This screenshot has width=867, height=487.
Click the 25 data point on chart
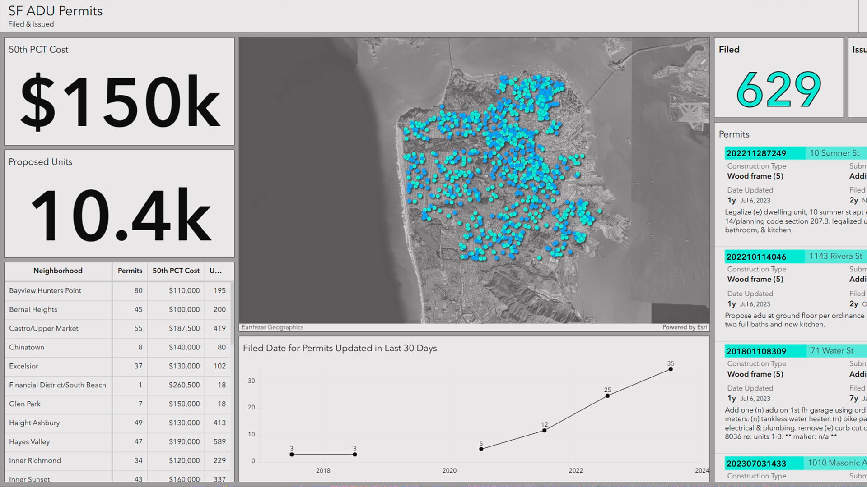607,396
